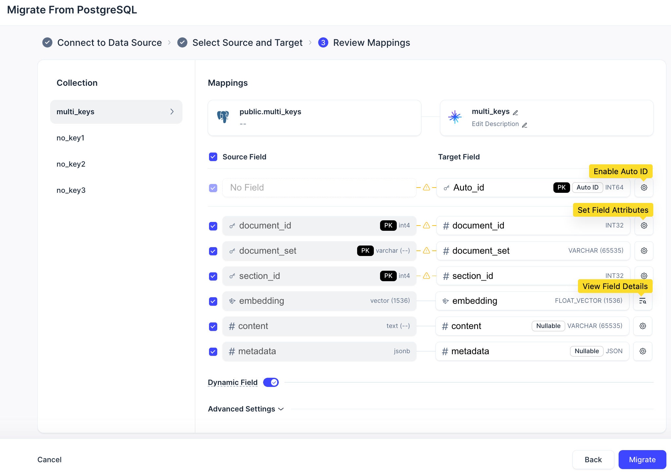Click the Dynamic Field label
The width and height of the screenshot is (671, 474).
233,382
